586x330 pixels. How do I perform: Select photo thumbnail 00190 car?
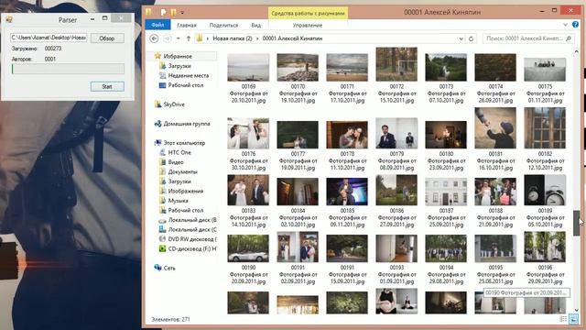[x=248, y=248]
